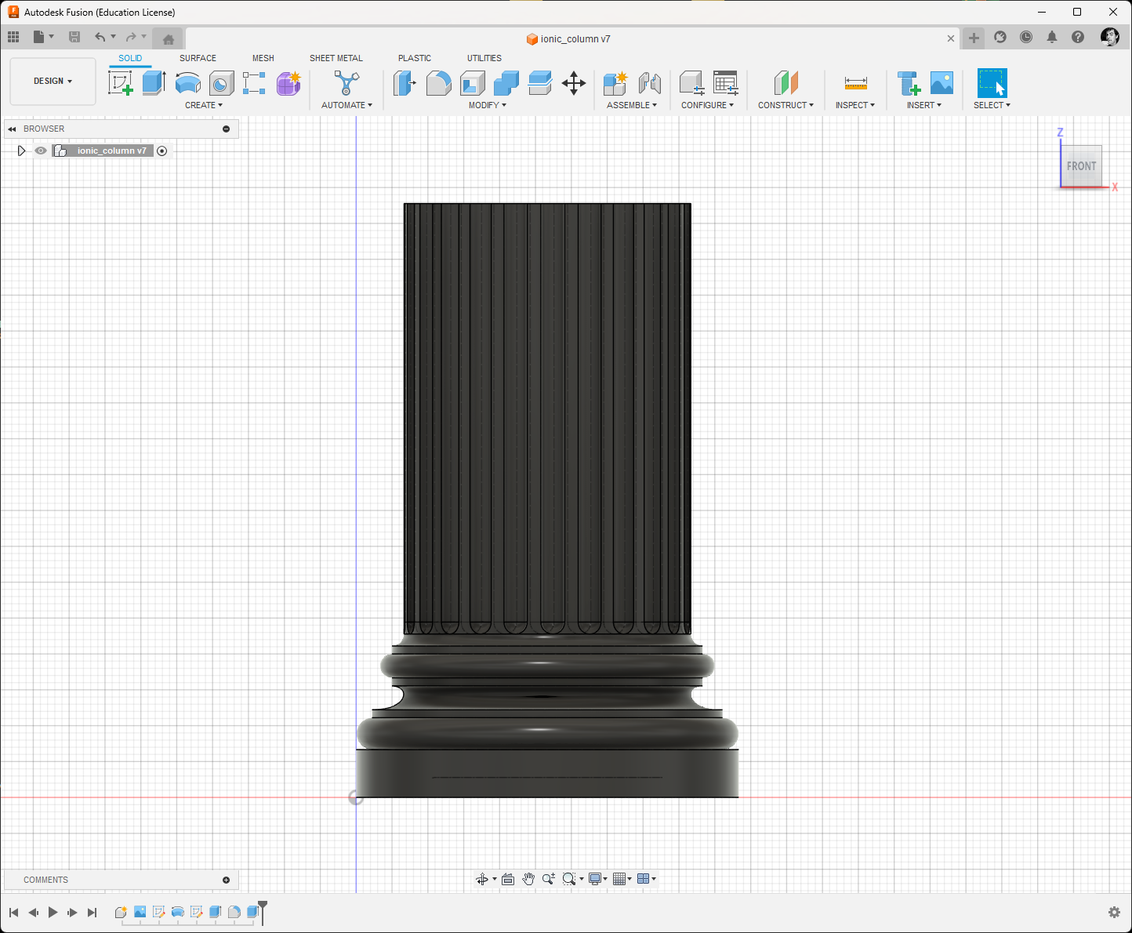Viewport: 1132px width, 933px height.
Task: Select the Fillet feature in the timeline
Action: click(x=234, y=912)
